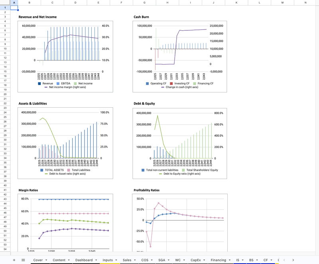Select the CapEx sheet tab

pos(196,260)
